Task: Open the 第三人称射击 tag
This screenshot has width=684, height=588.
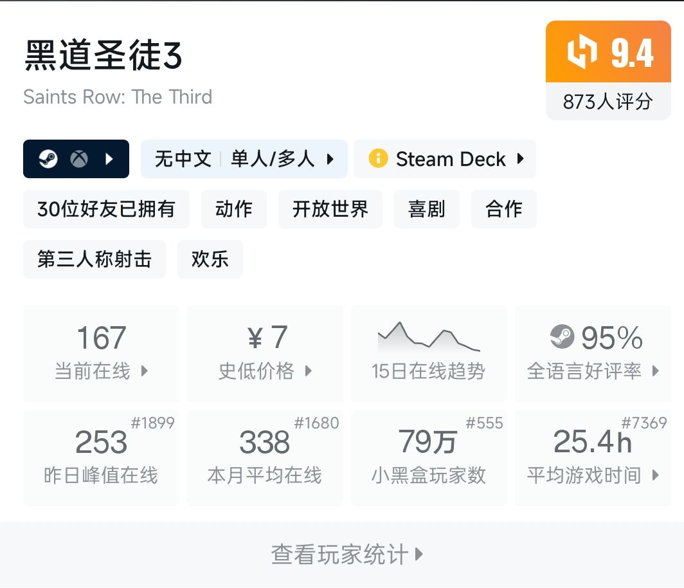Action: (x=94, y=259)
